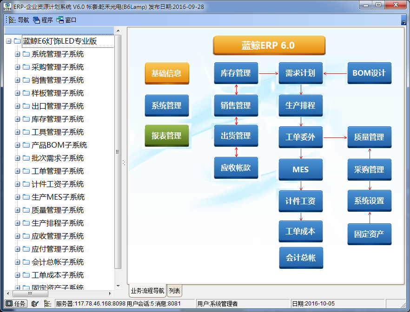Viewport: 410px width, 312px height.
Task: Click the folder icon beside 产品BOM子系统
Action: (26, 145)
